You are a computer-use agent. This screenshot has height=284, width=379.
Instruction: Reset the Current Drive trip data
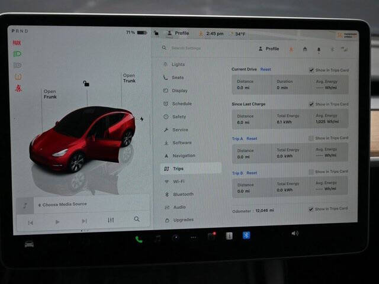pos(266,69)
